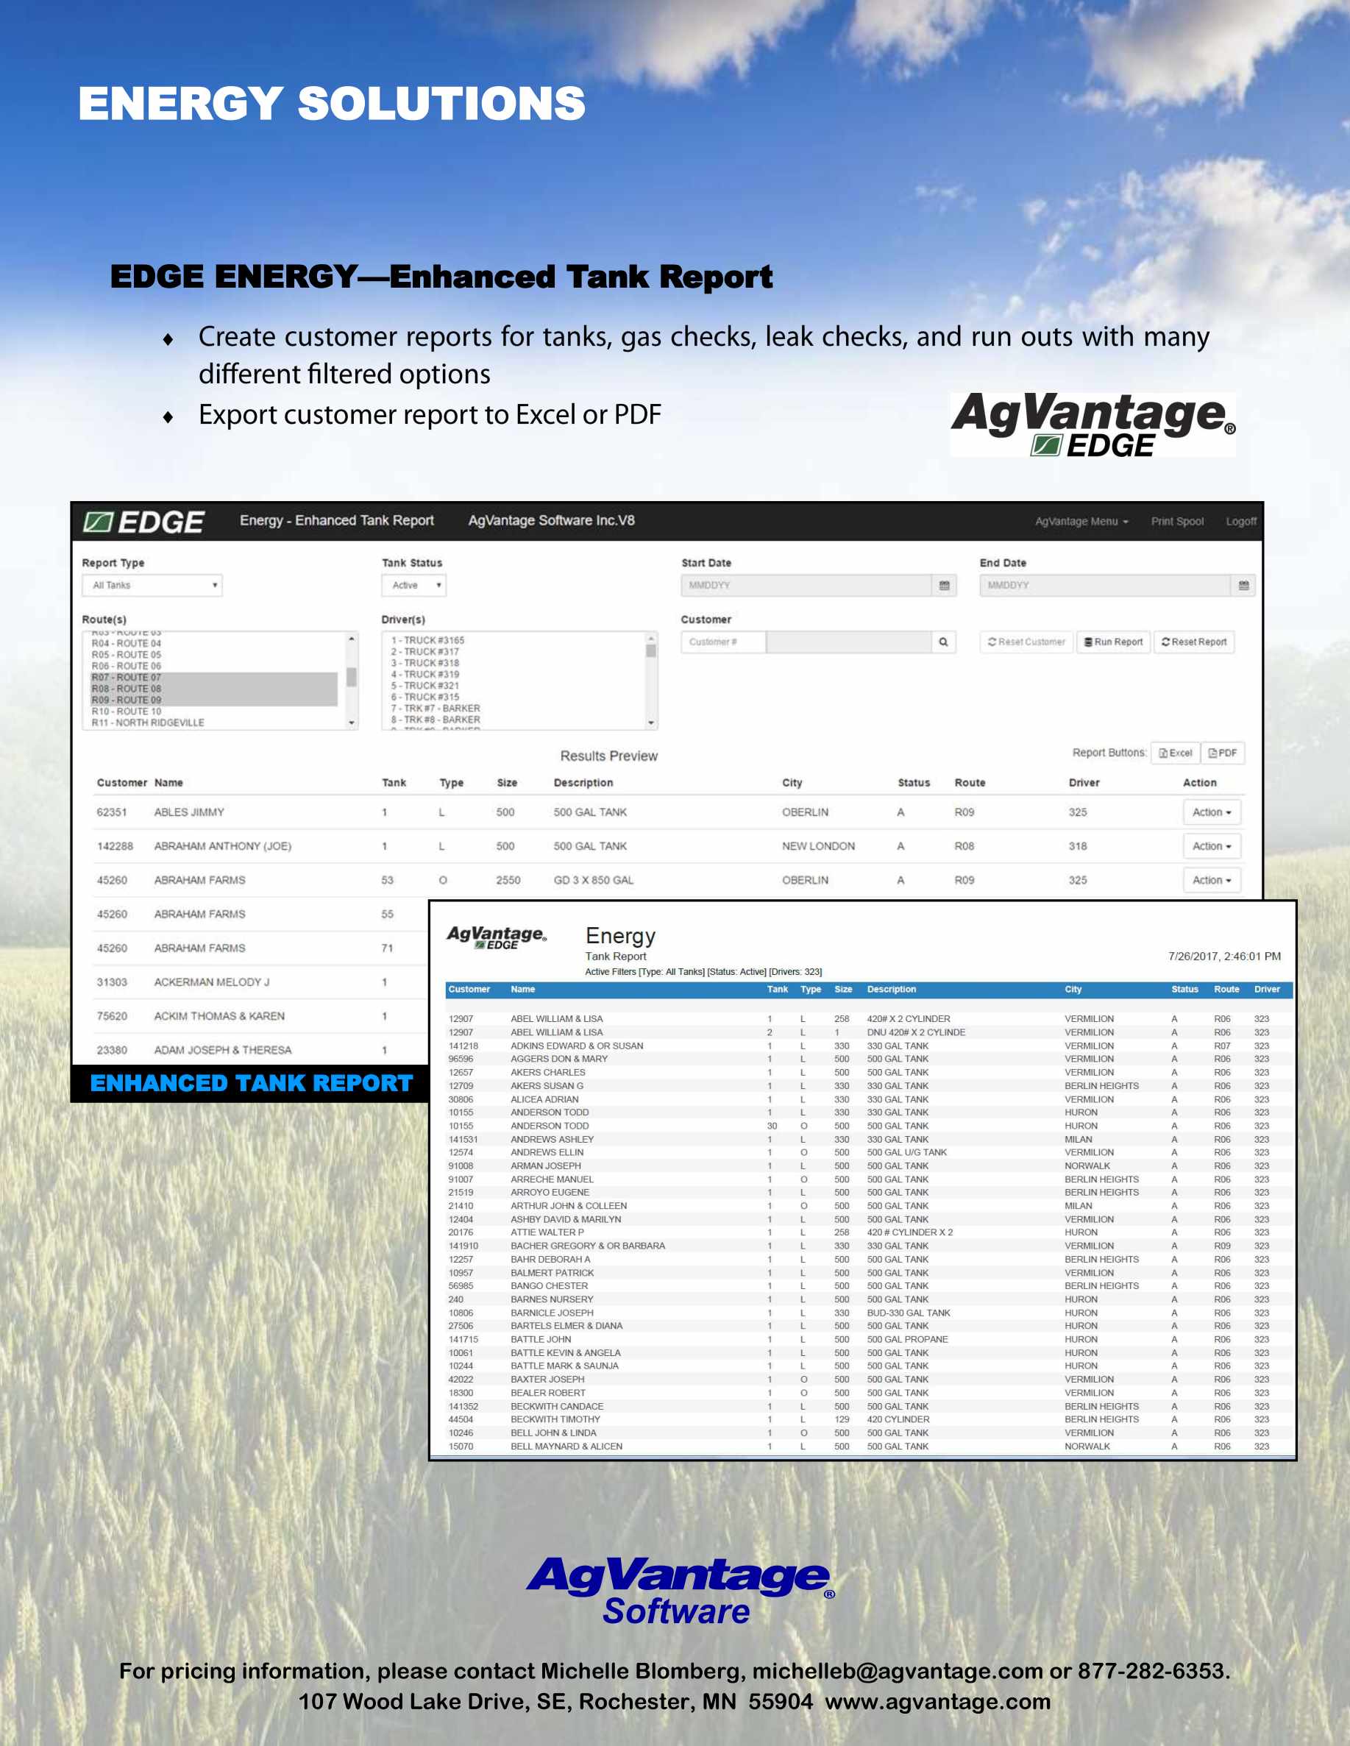Select R06 - ROUTE 06 in the routes list

click(x=213, y=666)
